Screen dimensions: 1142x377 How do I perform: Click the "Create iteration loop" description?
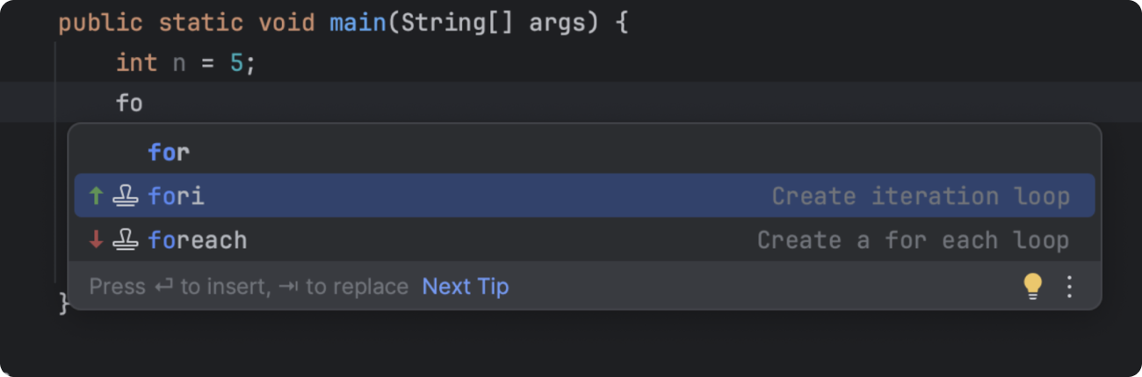pyautogui.click(x=920, y=196)
